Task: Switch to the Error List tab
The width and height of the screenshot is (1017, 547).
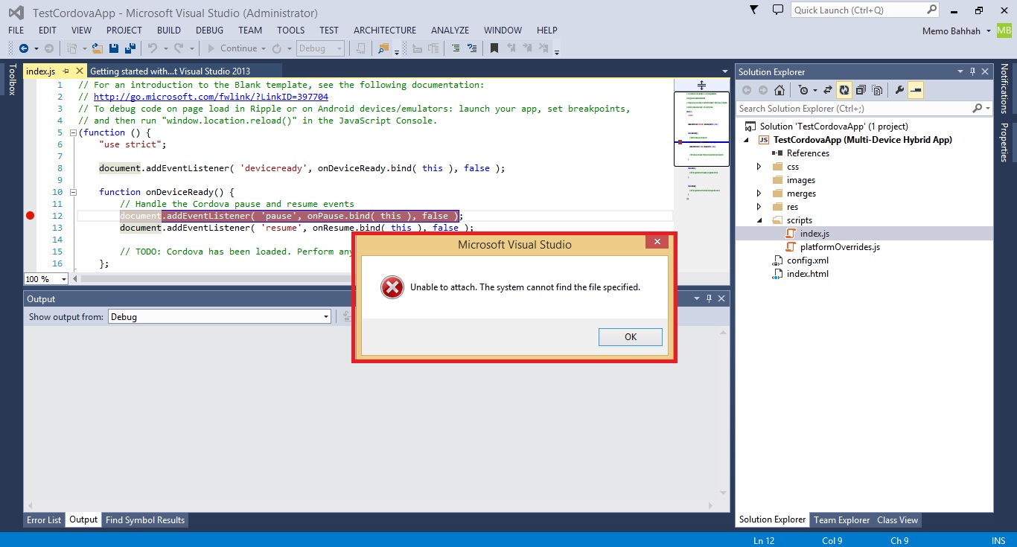Action: pyautogui.click(x=44, y=520)
